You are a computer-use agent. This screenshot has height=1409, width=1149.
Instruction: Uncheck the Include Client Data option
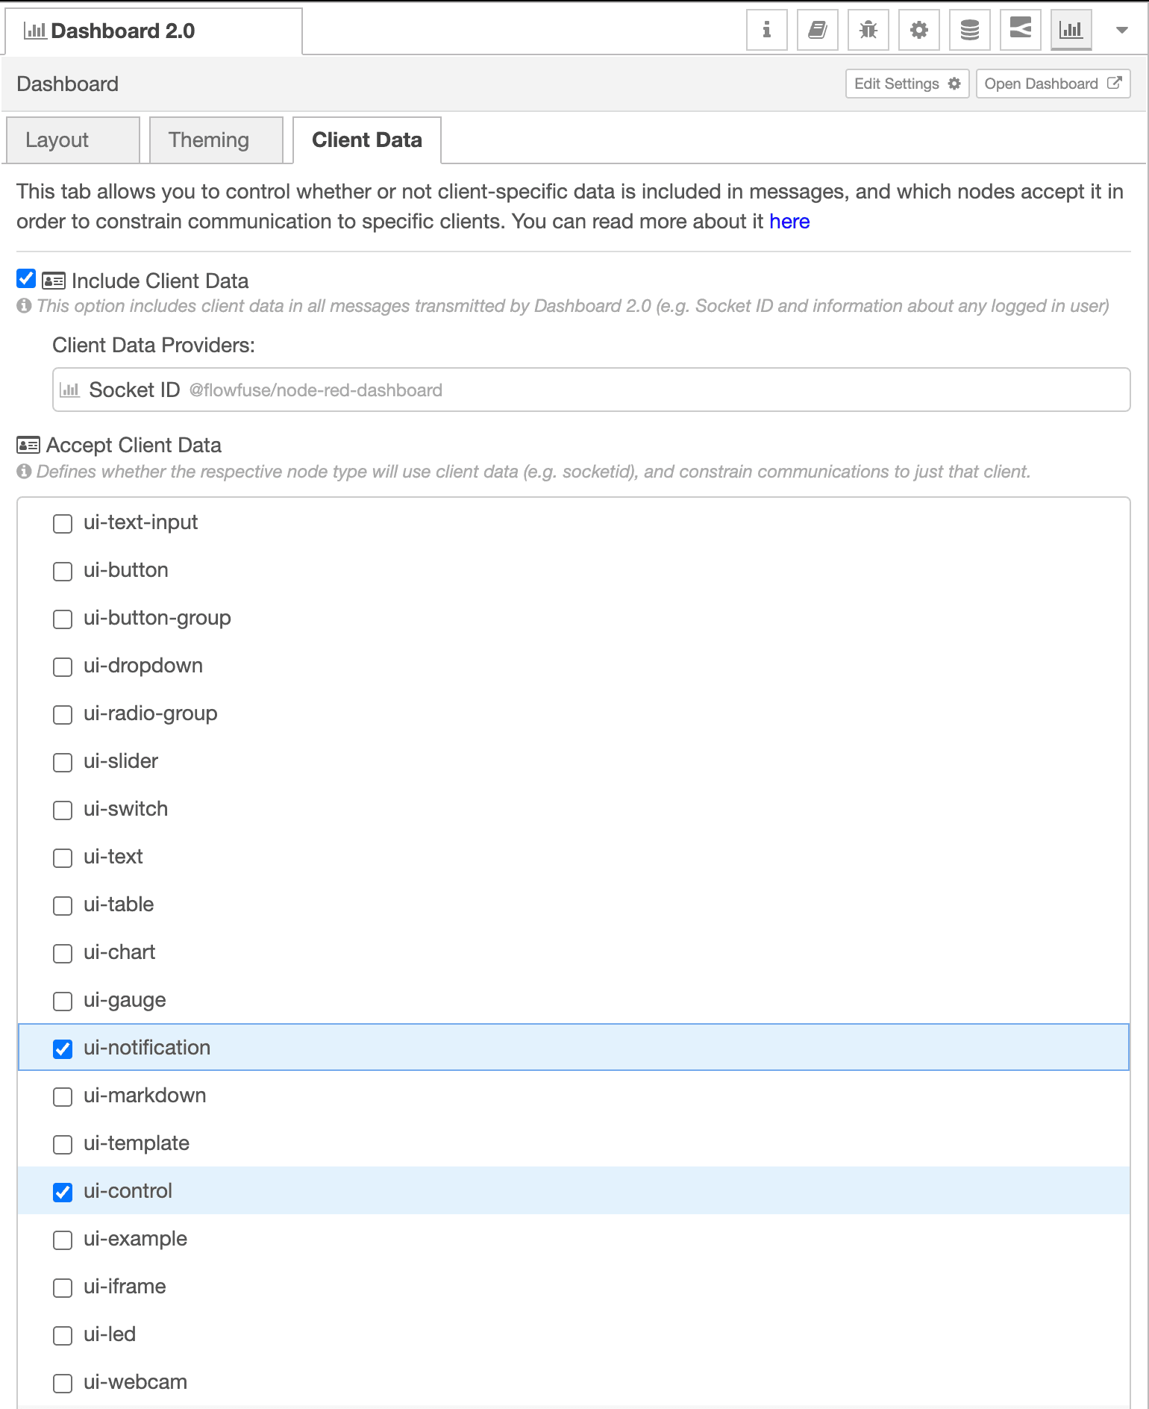[26, 278]
